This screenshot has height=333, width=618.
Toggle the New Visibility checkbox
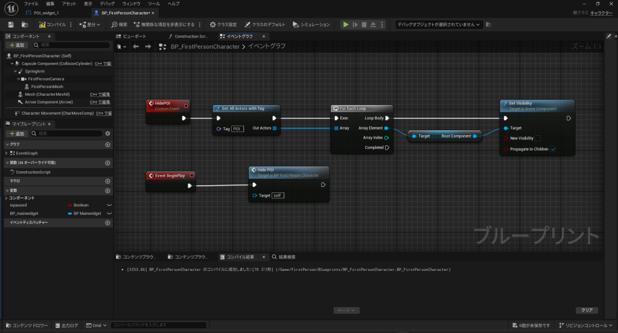(x=538, y=138)
